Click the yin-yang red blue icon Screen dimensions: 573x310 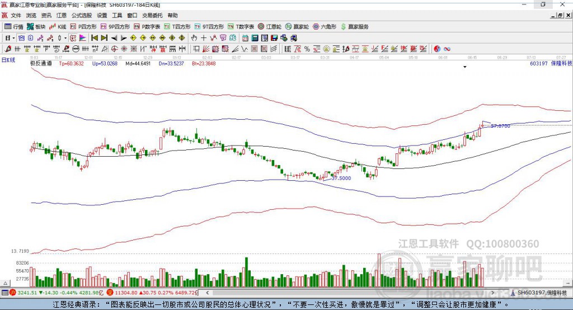click(436, 49)
